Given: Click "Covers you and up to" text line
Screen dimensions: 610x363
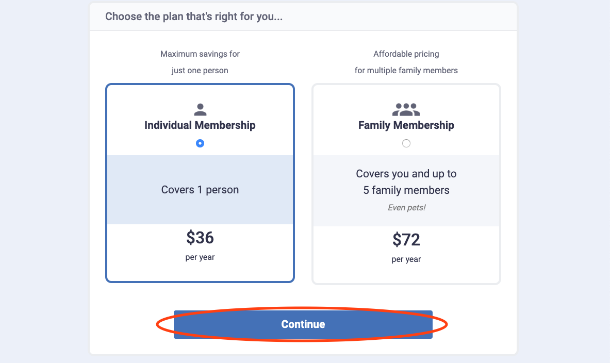Looking at the screenshot, I should [406, 174].
